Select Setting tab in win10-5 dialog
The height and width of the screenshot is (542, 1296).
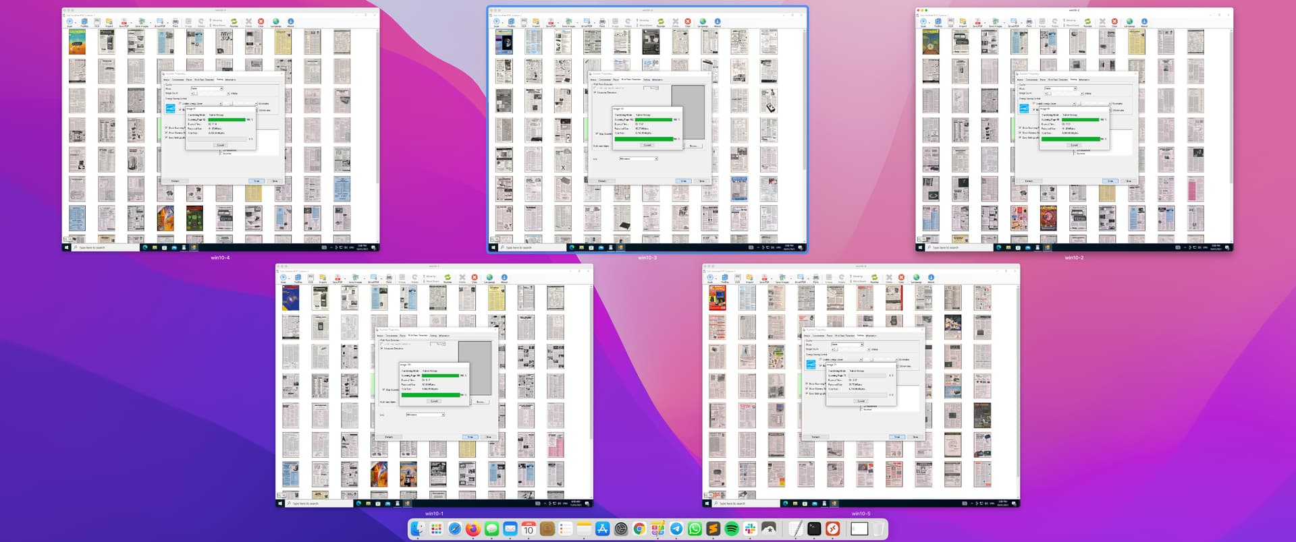point(859,336)
